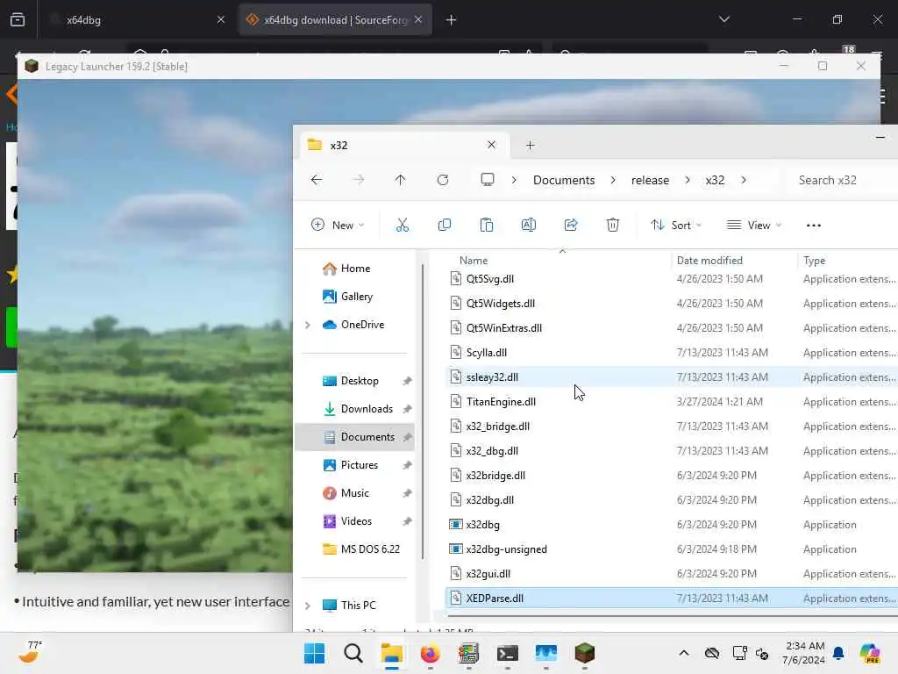Open the clock showing 2:34 AM
The height and width of the screenshot is (674, 898).
(x=804, y=653)
